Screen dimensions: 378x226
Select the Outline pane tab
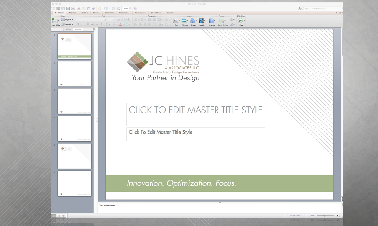click(78, 29)
